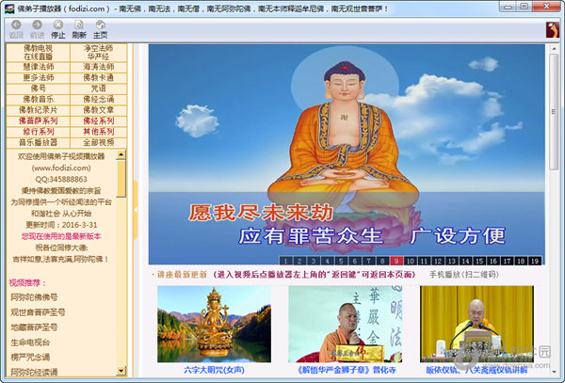Open the yellow-curtain monk lecture thumbnail
565x383 pixels.
(x=476, y=324)
